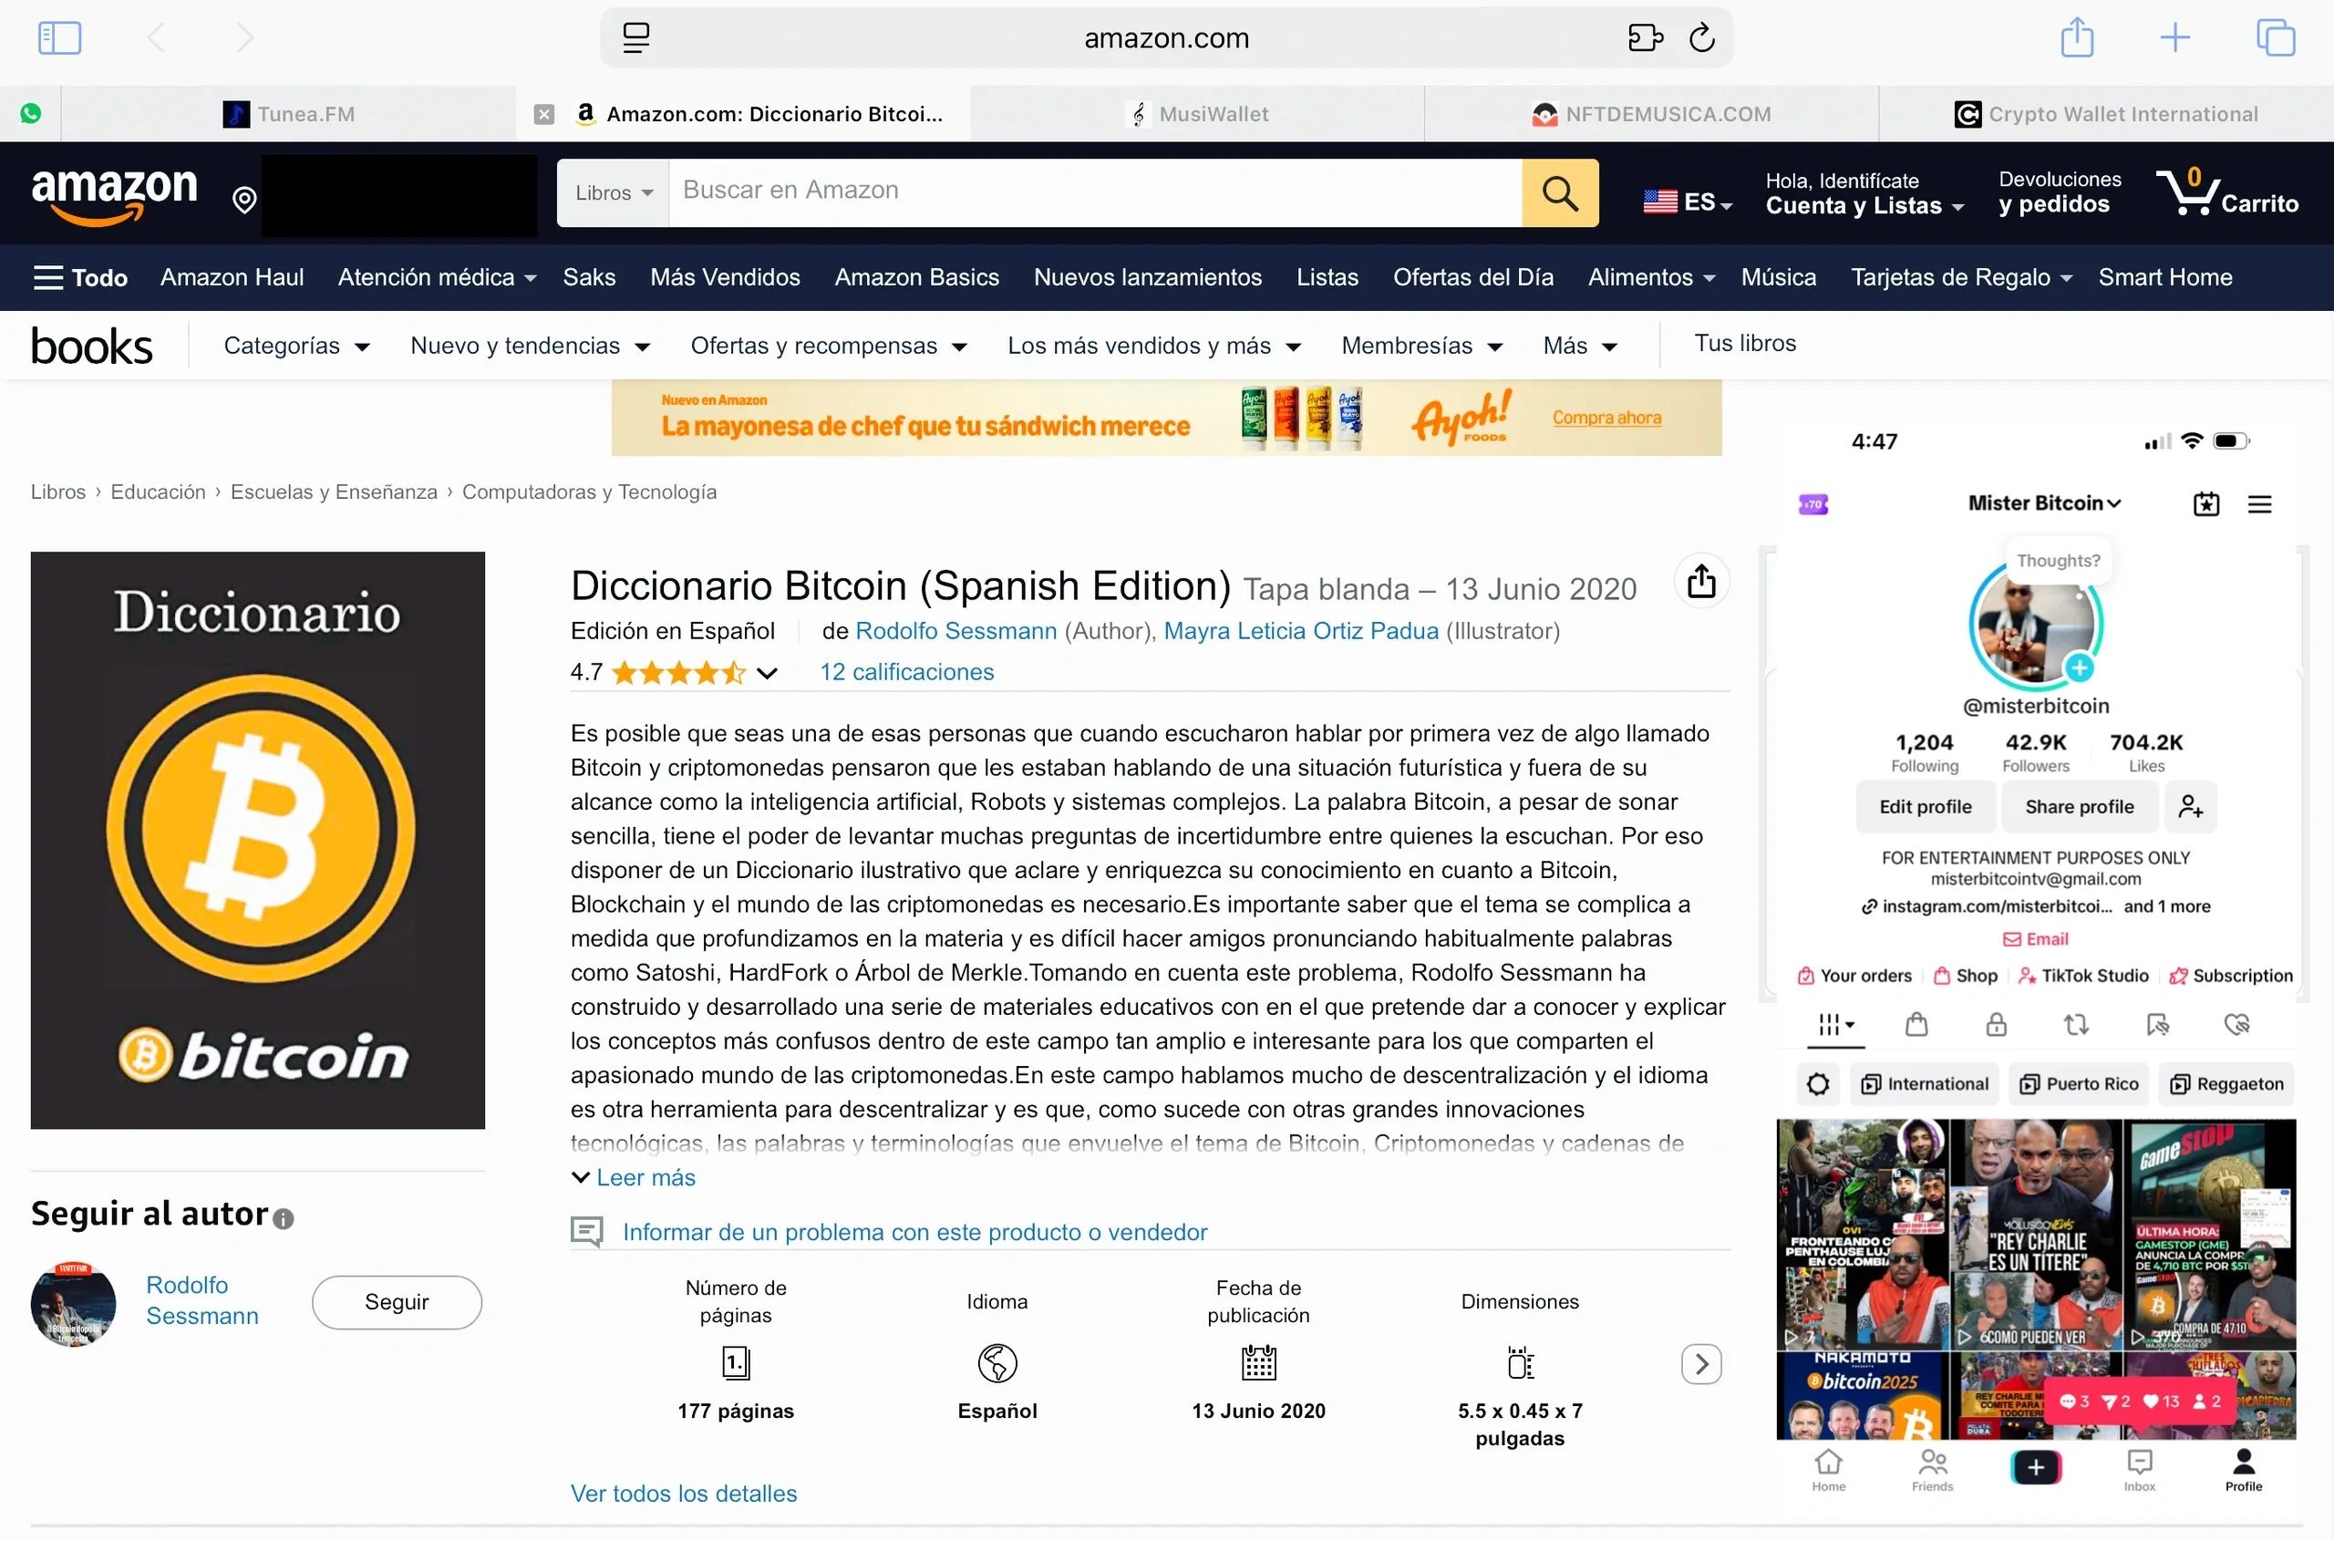The width and height of the screenshot is (2334, 1541).
Task: Advance the product details carousel arrow
Action: click(1701, 1364)
